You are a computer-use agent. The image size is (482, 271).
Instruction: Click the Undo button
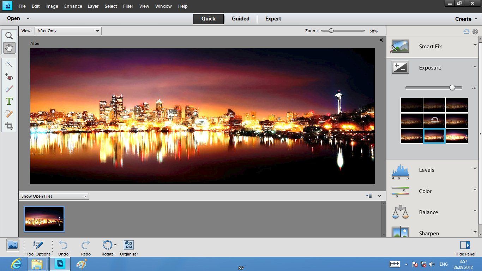click(x=63, y=248)
